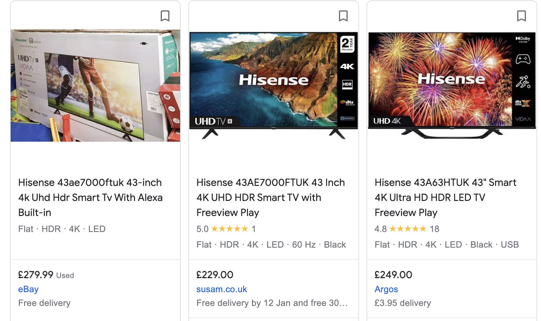541x321 pixels.
Task: Visit the susam.co.uk seller link
Action: point(222,289)
